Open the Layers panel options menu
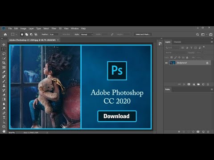 coord(212,42)
